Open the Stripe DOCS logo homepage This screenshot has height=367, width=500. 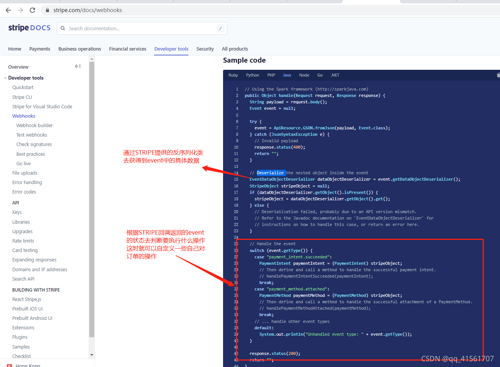tap(29, 28)
